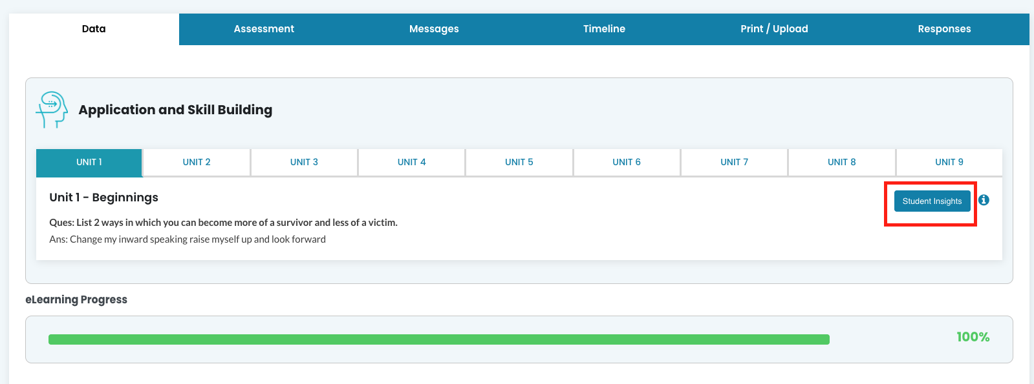Image resolution: width=1034 pixels, height=384 pixels.
Task: Click the head icon next to Application and Skill Building
Action: tap(52, 109)
